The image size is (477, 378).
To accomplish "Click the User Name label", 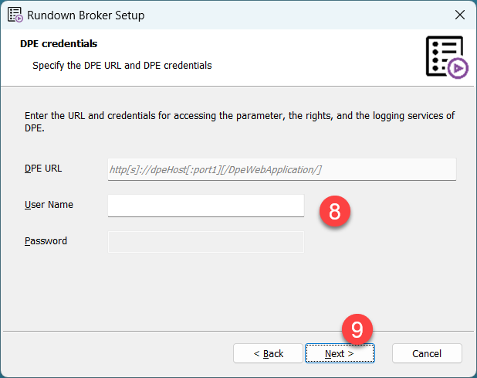I will coord(49,205).
